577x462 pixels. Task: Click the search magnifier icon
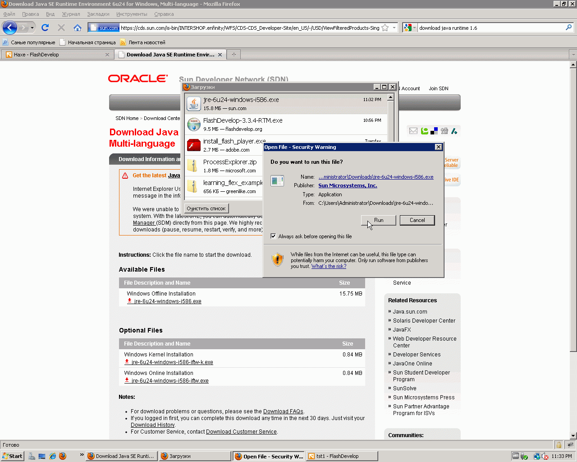568,28
